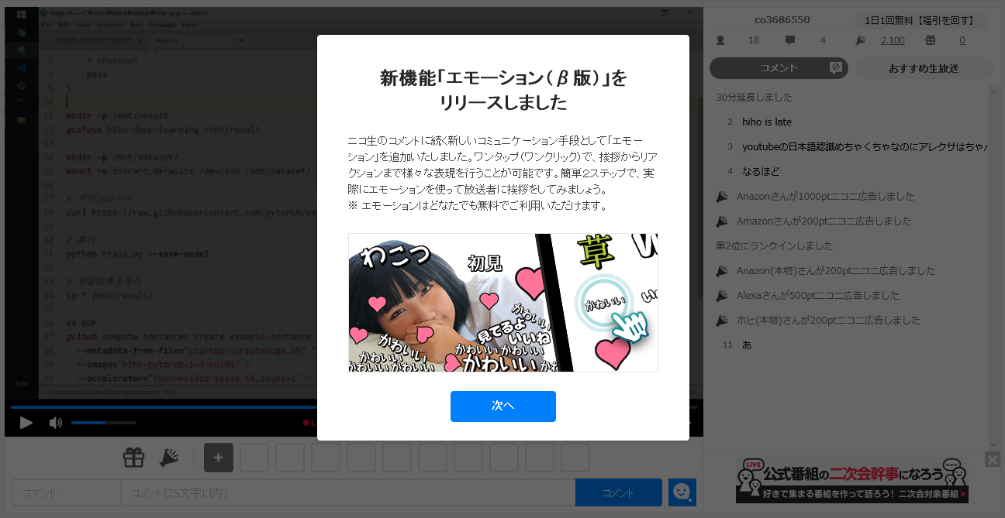Click megaphone icon beside ホヒ(本物)さん row
Screen dimensions: 1005x518
(721, 321)
